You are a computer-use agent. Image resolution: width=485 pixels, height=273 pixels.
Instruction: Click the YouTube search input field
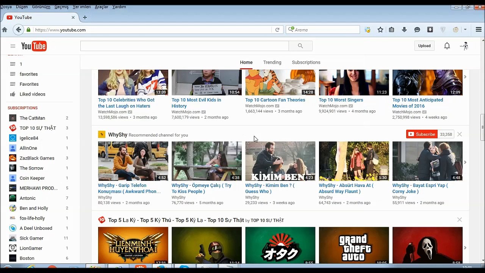click(185, 46)
